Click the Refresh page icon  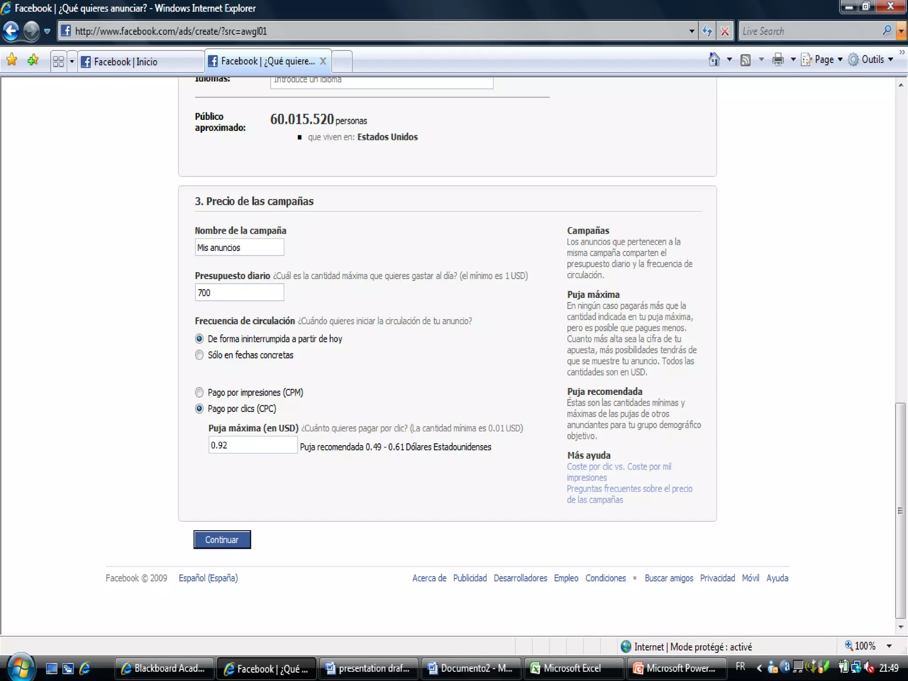point(707,31)
